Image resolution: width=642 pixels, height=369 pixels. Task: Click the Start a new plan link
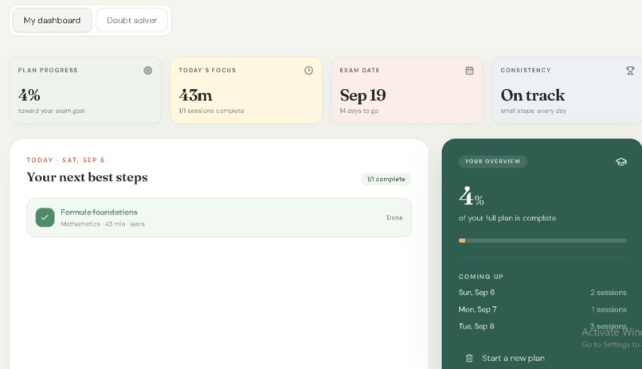pos(513,358)
